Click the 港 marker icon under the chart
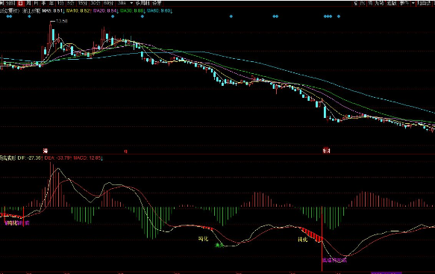 pyautogui.click(x=46, y=151)
